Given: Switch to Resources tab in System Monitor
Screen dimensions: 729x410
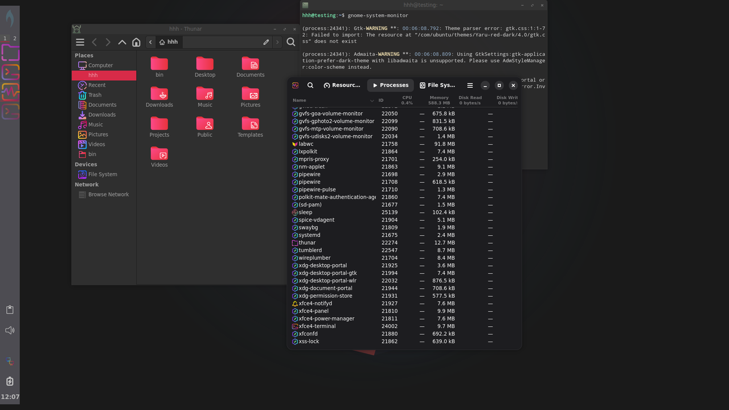Looking at the screenshot, I should (342, 85).
